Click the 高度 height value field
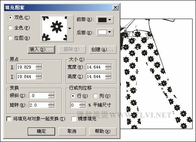Image resolution: width=196 pixels, height=142 pixels. (x=96, y=77)
